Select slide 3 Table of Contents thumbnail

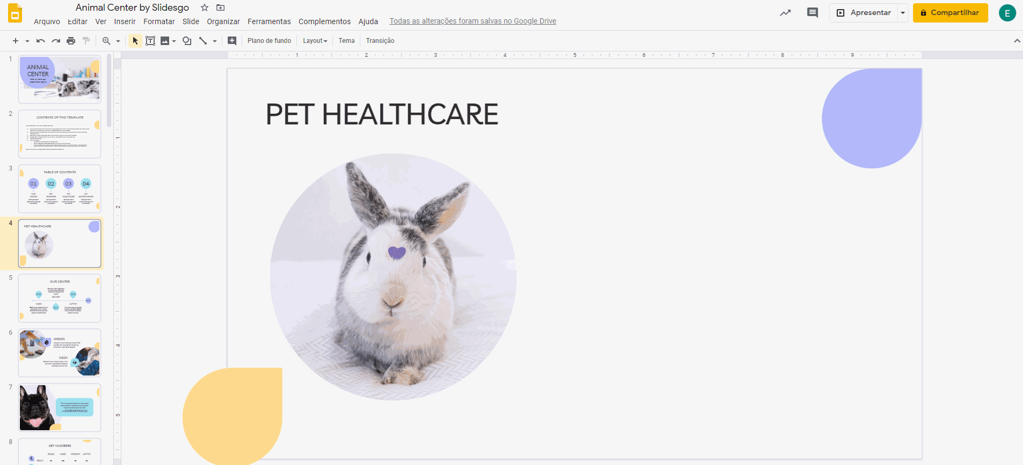pyautogui.click(x=60, y=189)
